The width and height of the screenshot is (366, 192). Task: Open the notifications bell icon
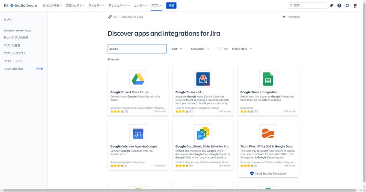(x=332, y=5)
